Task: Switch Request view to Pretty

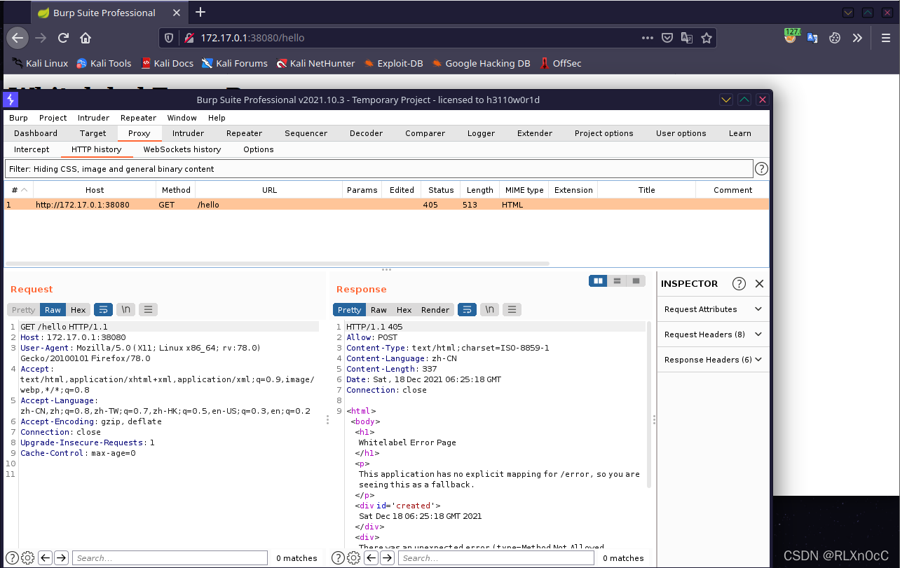Action: 23,309
